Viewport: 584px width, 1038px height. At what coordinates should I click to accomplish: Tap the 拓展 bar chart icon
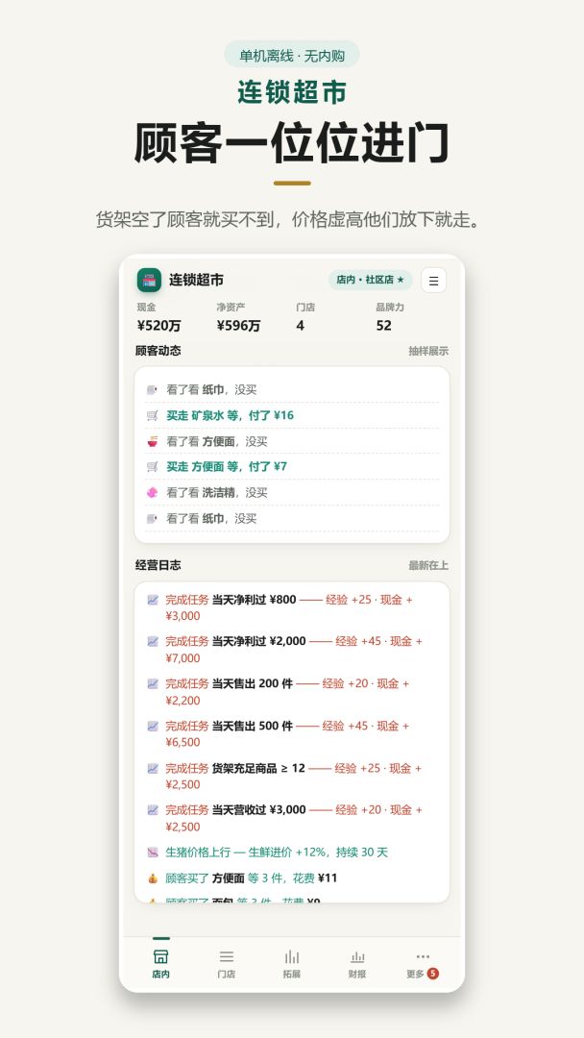click(x=292, y=956)
